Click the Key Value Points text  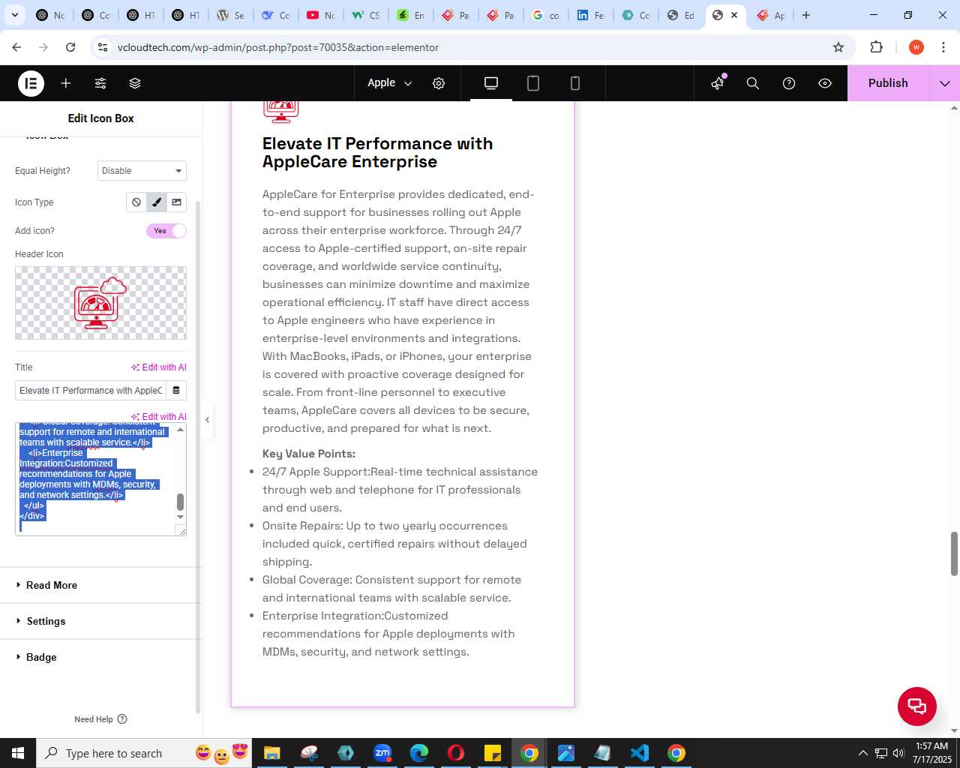click(x=309, y=454)
